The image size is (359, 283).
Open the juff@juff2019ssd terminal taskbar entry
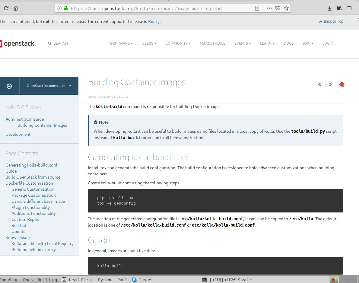pos(227,280)
